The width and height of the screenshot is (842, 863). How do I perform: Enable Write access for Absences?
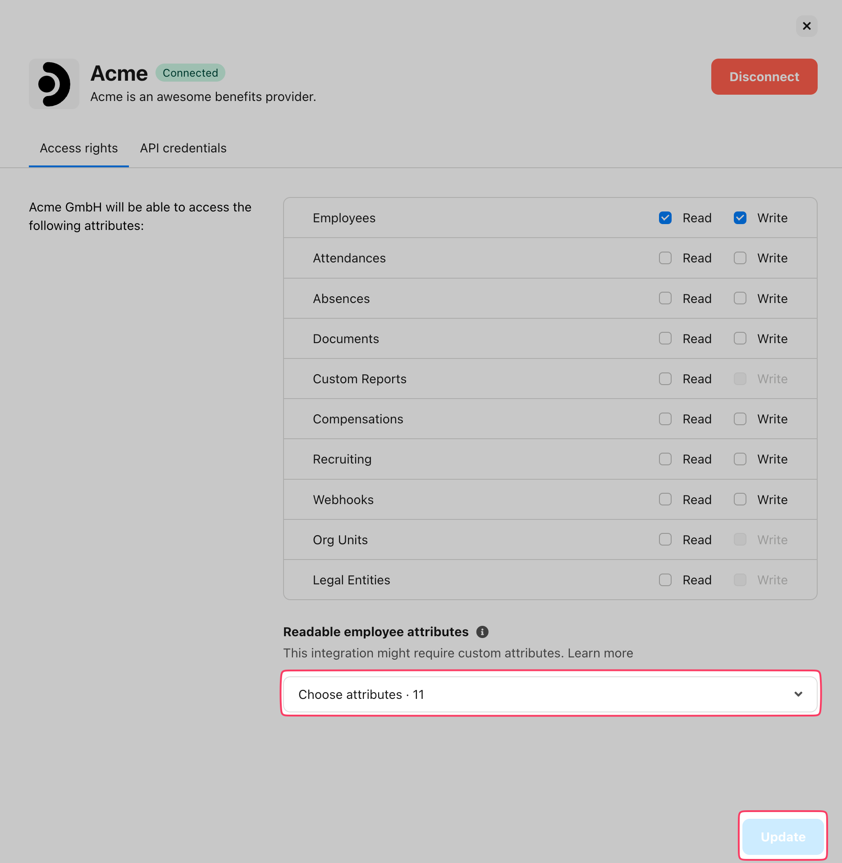pyautogui.click(x=740, y=298)
